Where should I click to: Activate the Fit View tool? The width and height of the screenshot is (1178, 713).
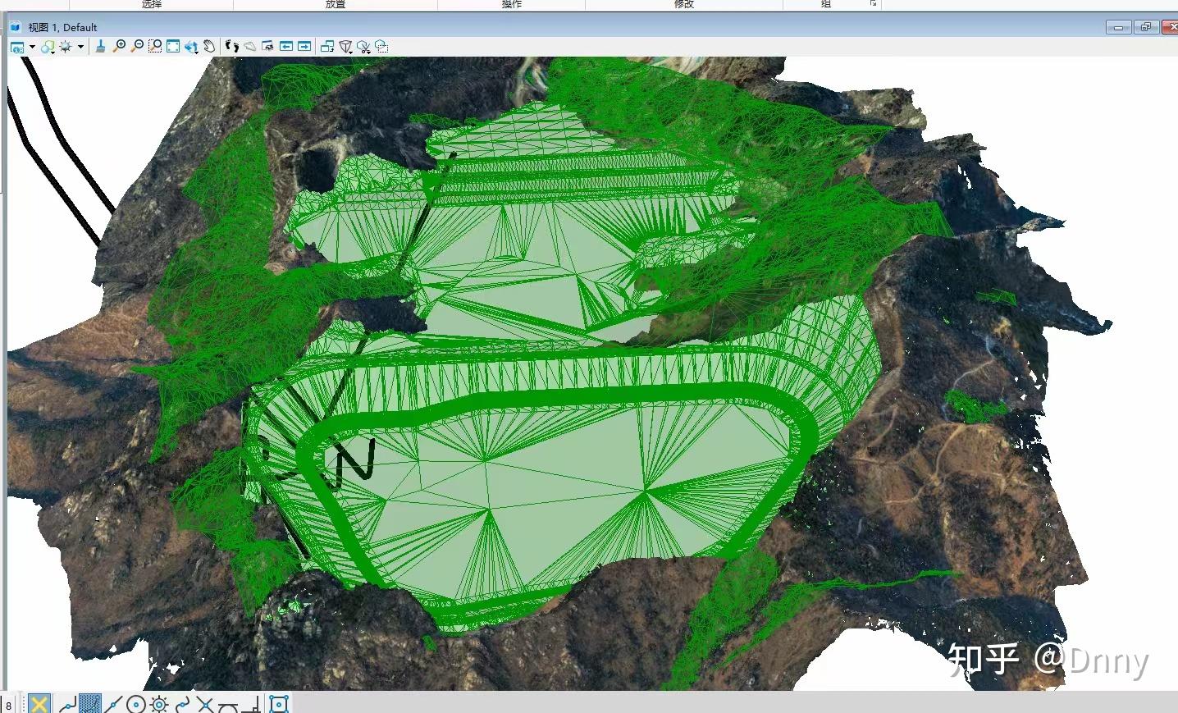174,47
